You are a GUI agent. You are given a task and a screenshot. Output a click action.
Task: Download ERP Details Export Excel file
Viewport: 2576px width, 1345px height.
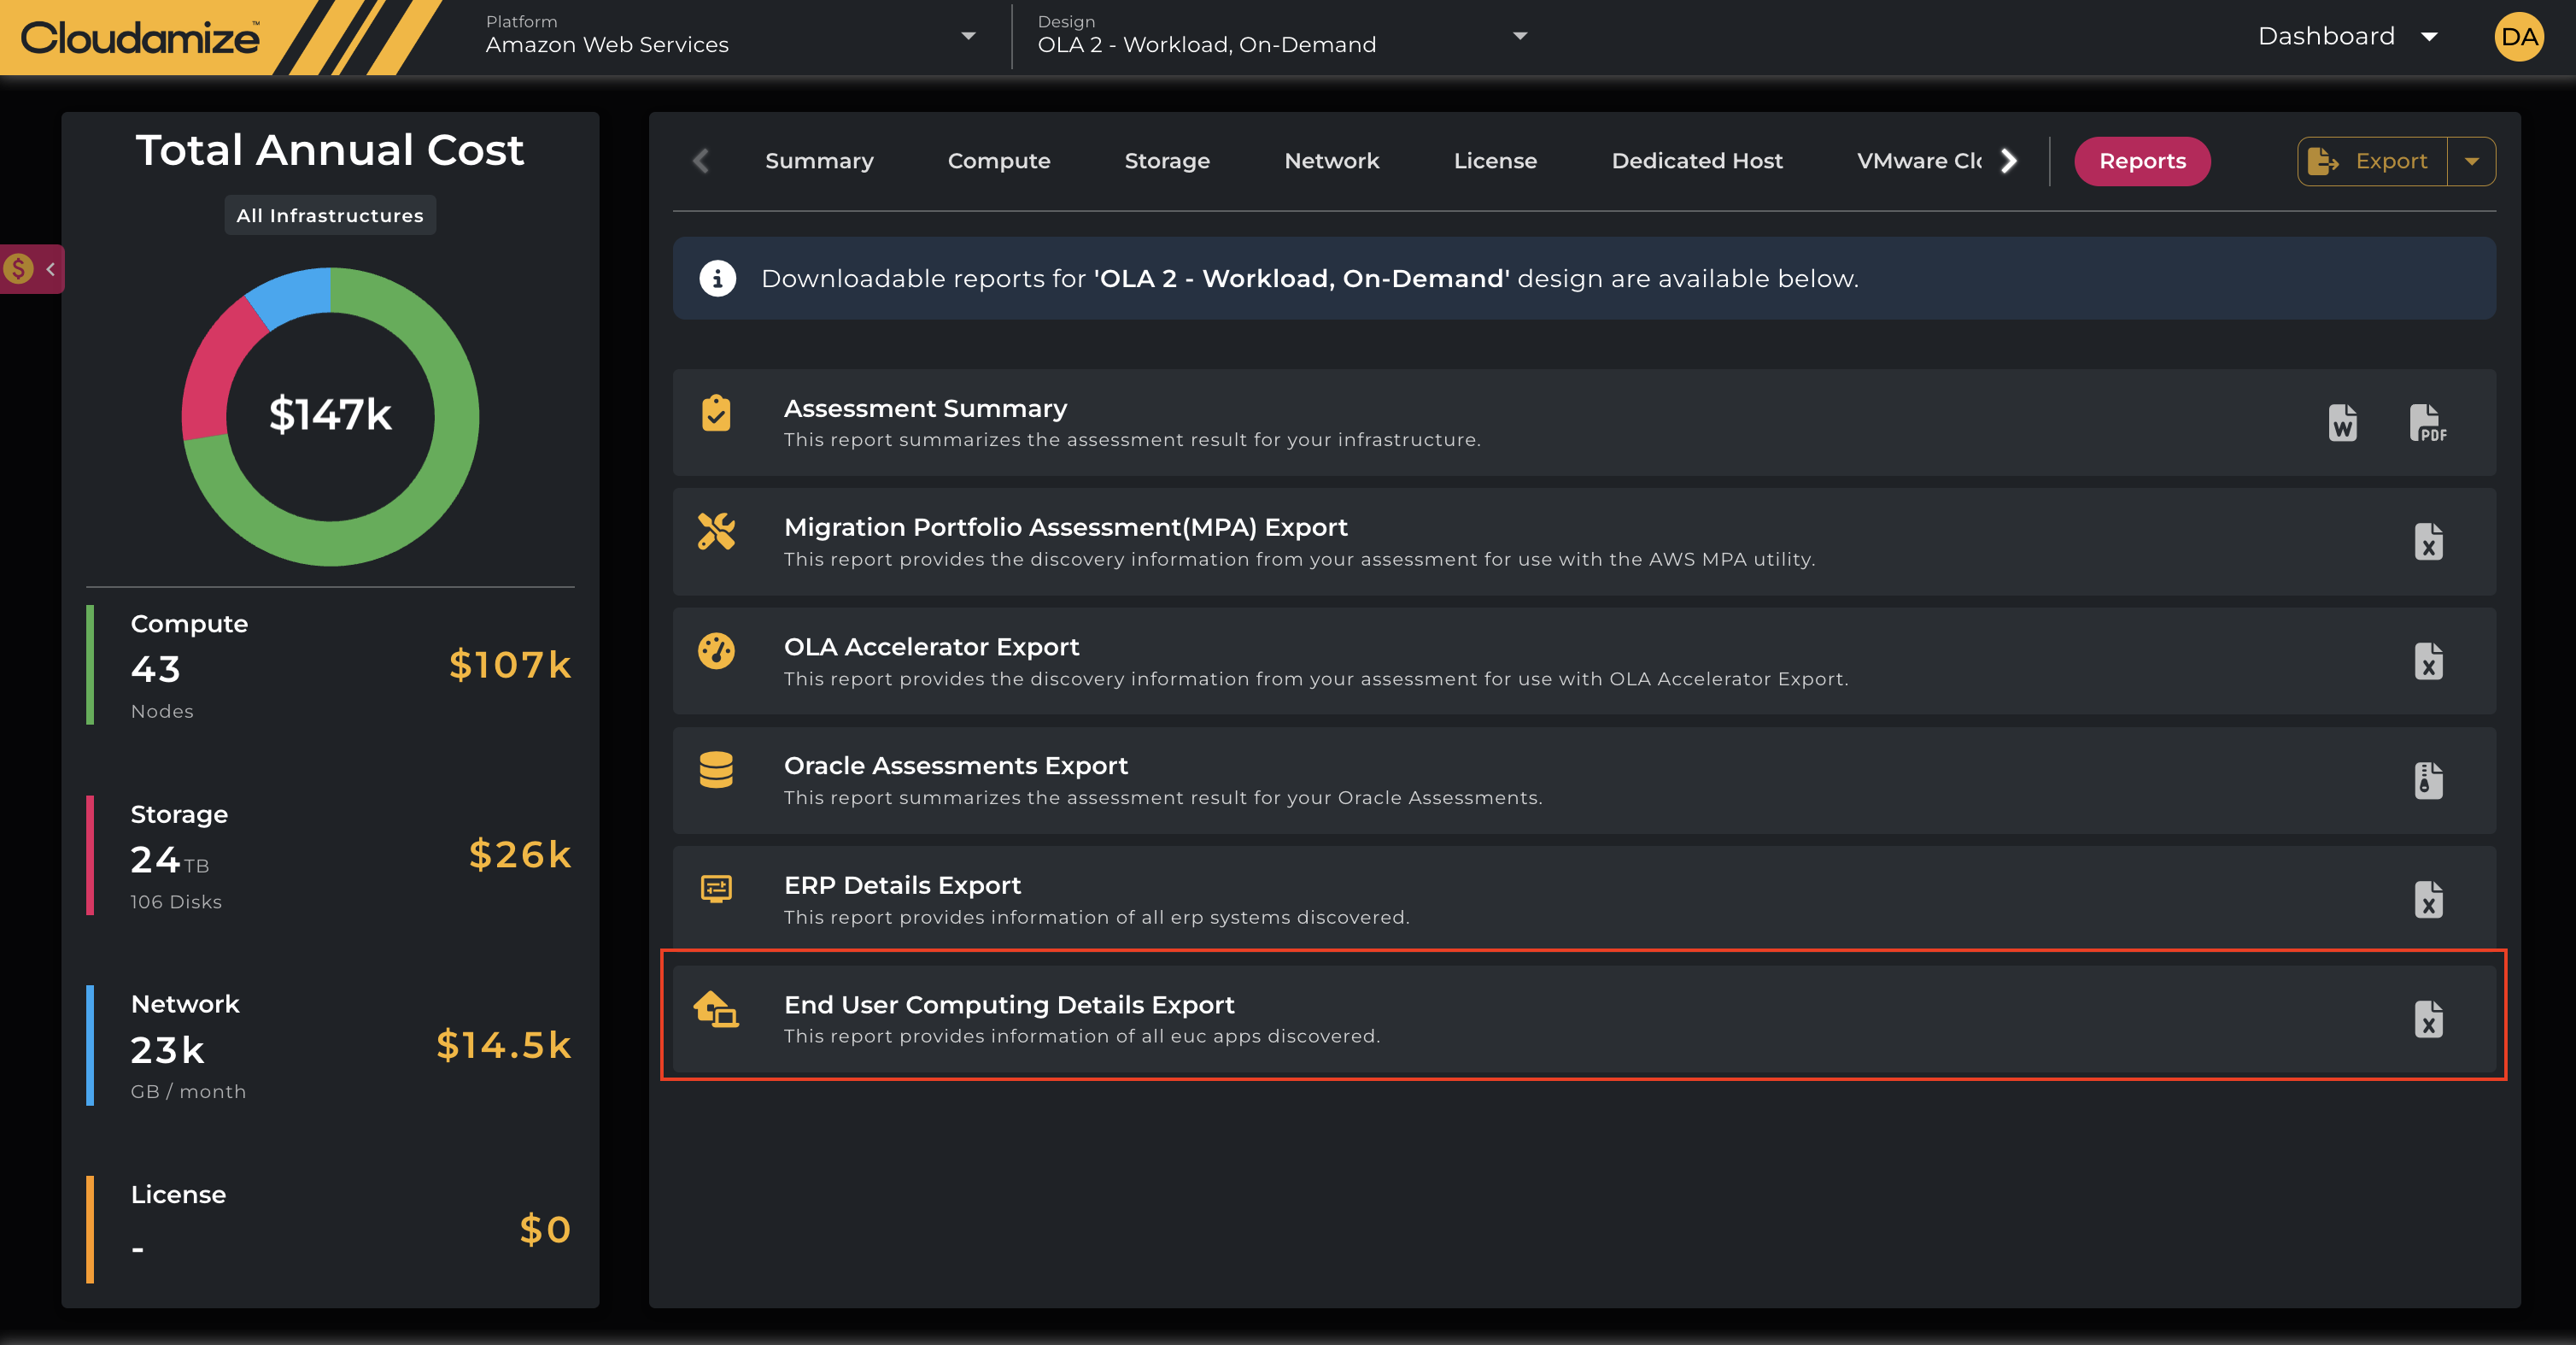tap(2428, 899)
